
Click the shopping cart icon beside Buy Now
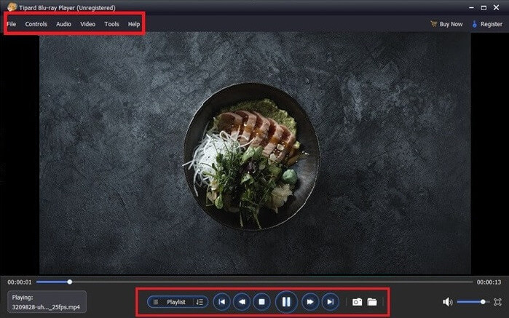click(434, 24)
